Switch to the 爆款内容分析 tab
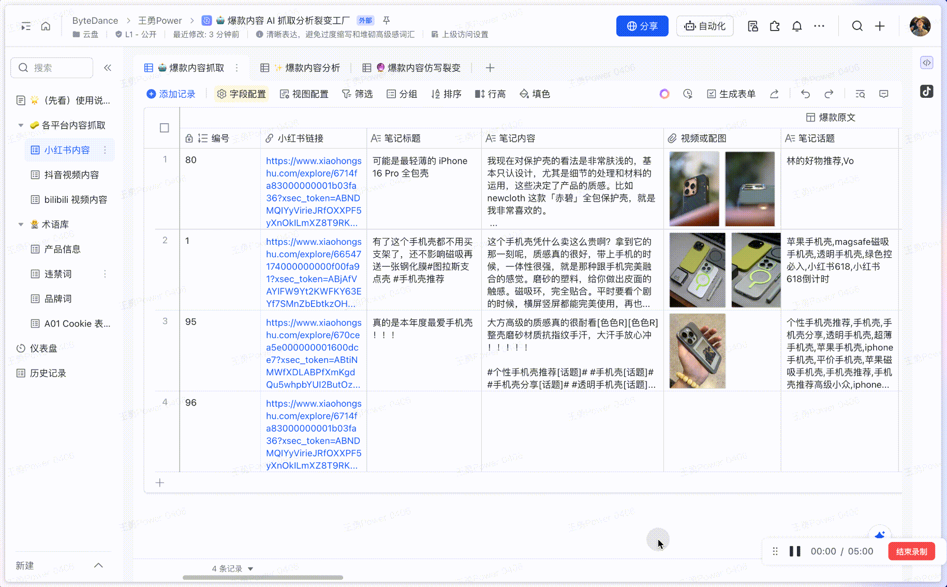Screen dimensions: 947x587 [306, 68]
